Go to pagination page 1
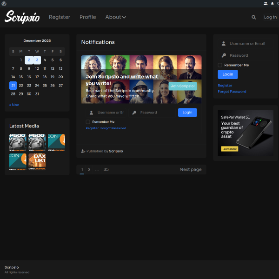This screenshot has height=279, width=279. coord(82,170)
